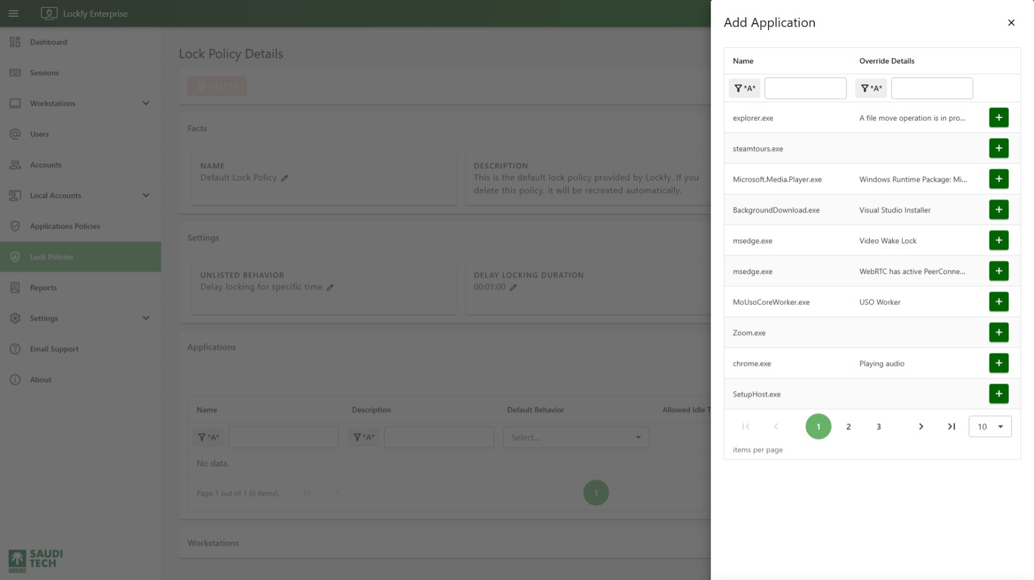Edit the Unlisted Behavior setting

330,287
